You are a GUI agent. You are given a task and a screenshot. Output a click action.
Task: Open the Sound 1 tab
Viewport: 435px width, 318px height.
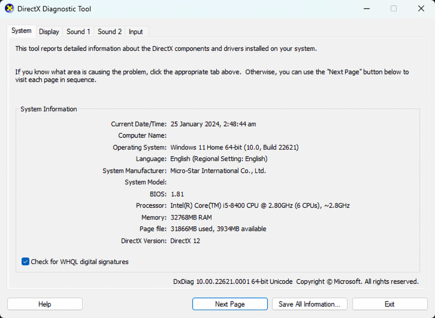pos(78,32)
